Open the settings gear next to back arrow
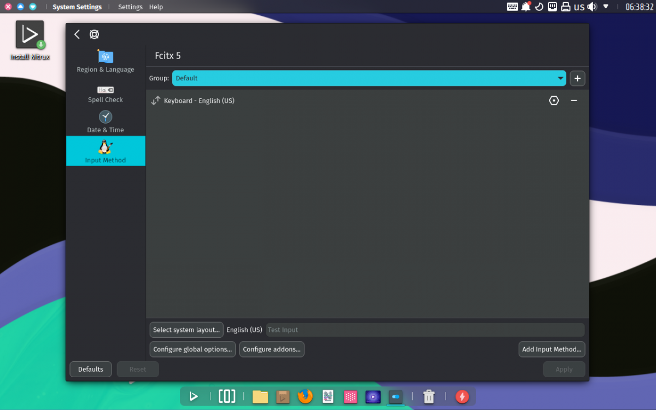The image size is (656, 410). (x=94, y=34)
